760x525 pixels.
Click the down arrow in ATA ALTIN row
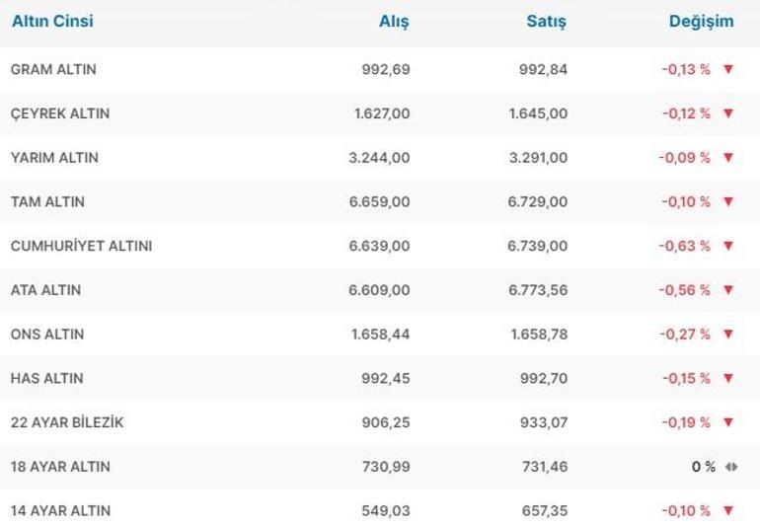pyautogui.click(x=728, y=290)
